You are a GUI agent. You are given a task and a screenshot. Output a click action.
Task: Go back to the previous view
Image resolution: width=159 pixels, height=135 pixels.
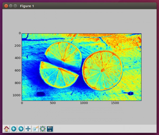pyautogui.click(x=14, y=129)
